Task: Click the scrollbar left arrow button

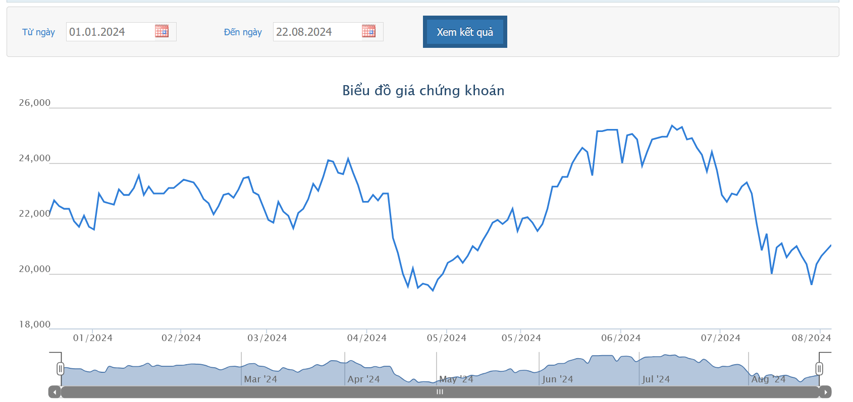Action: 55,392
